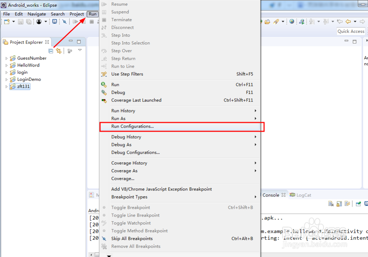This screenshot has height=257, width=368.
Task: Click the yellow Back arrow icon
Action: [348, 22]
